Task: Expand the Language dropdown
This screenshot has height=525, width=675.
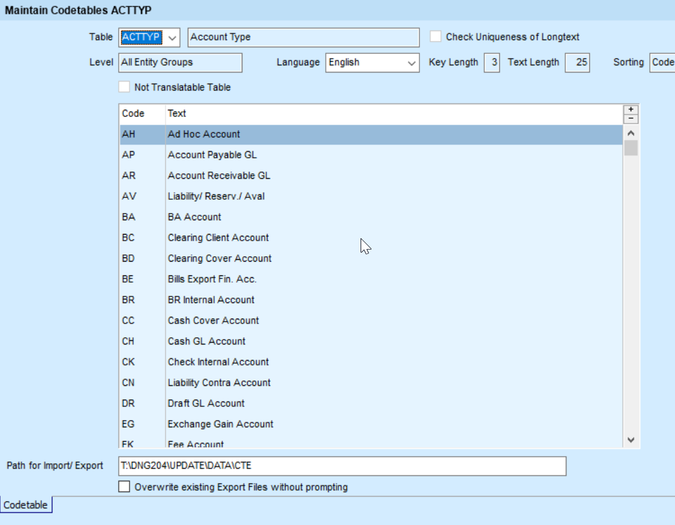Action: (x=412, y=62)
